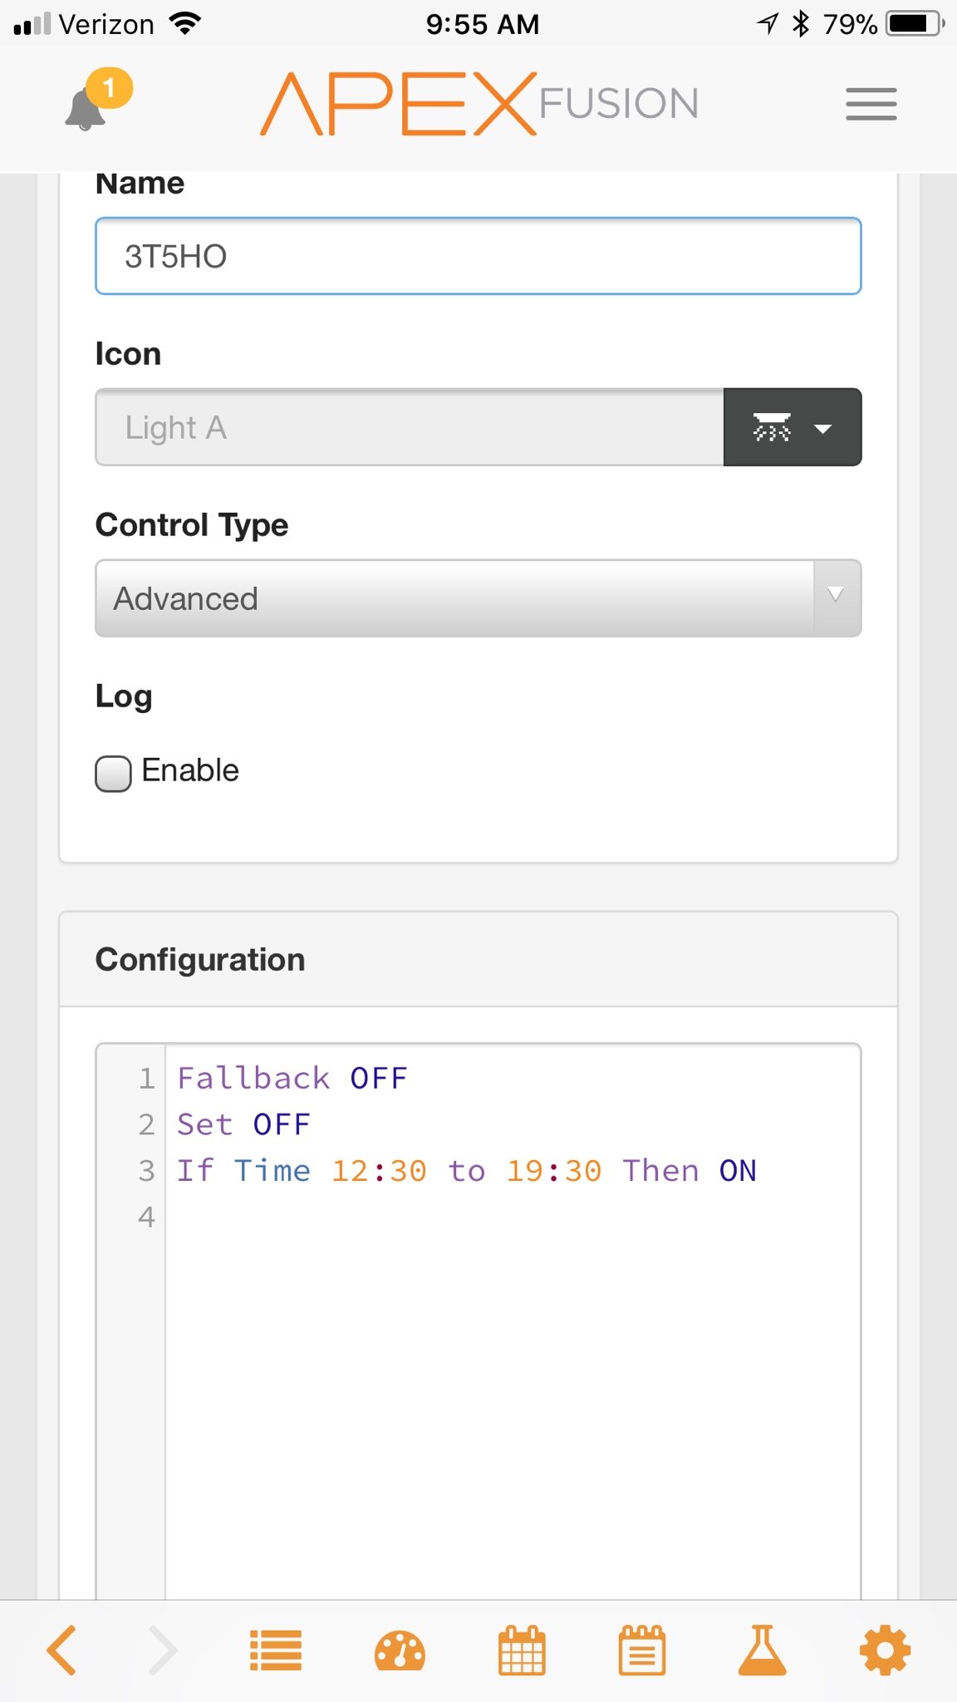Click the Control Type dropdown arrow
Viewport: 957px width, 1702px height.
point(837,595)
